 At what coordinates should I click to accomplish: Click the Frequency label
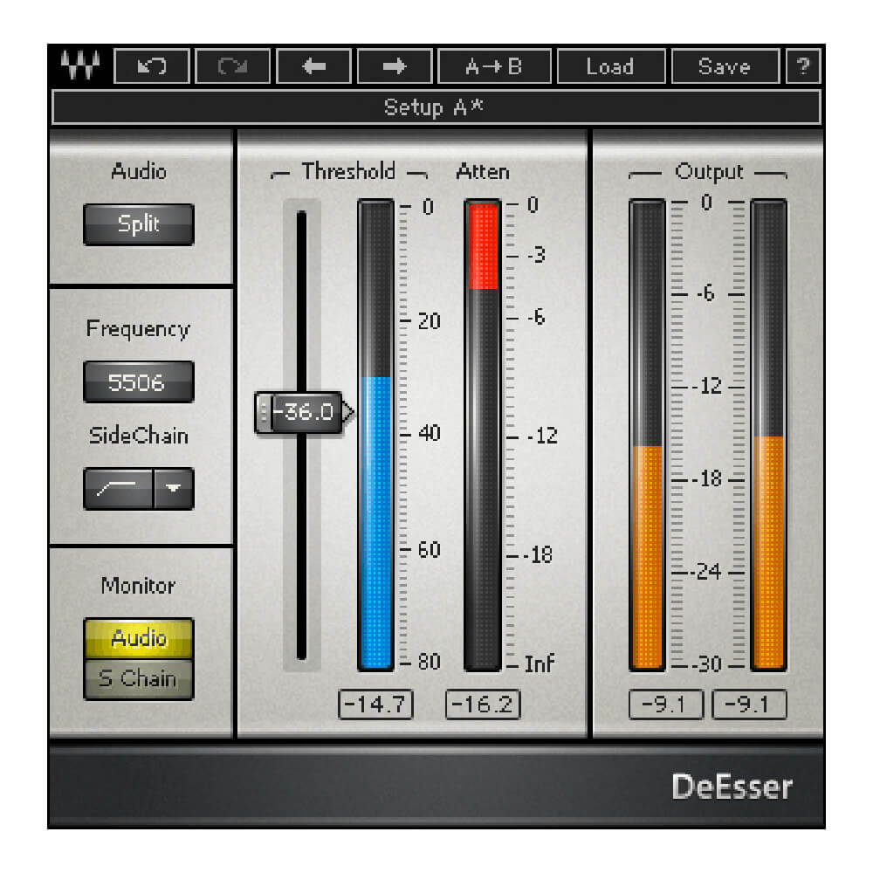point(139,329)
